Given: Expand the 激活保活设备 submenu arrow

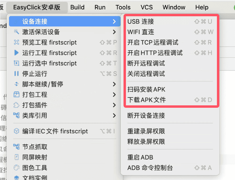Looking at the screenshot, I should click(114, 32).
